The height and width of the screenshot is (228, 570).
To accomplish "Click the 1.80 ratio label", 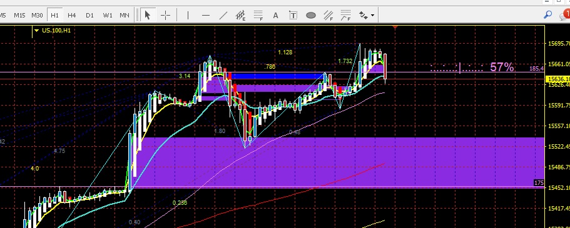I will (x=220, y=131).
